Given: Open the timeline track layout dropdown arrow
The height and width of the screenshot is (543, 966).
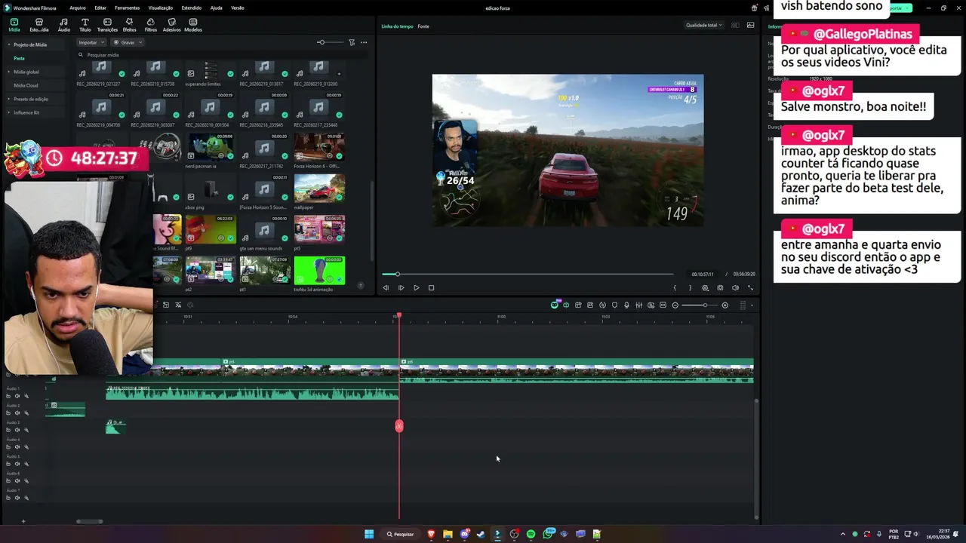Looking at the screenshot, I should point(752,305).
